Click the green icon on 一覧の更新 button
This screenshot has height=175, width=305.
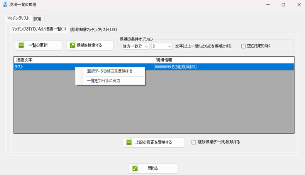(x=21, y=45)
